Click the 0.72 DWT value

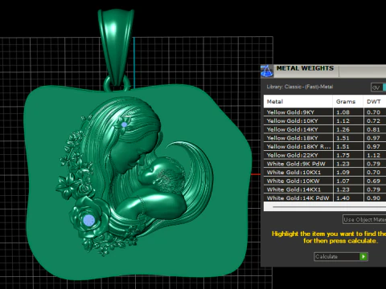click(373, 120)
